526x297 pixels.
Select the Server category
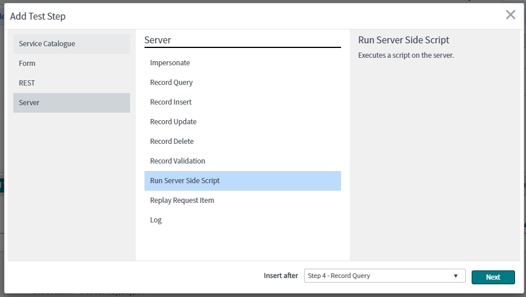coord(72,103)
